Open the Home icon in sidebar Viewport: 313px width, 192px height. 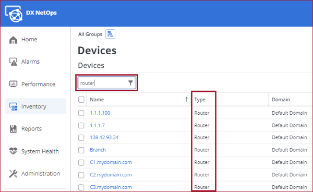[x=13, y=40]
